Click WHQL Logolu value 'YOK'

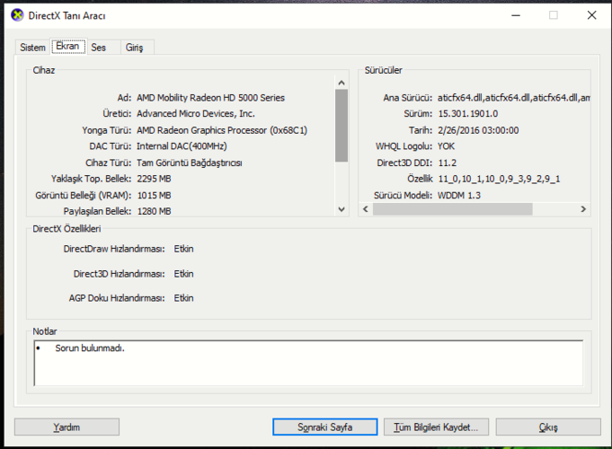click(446, 146)
